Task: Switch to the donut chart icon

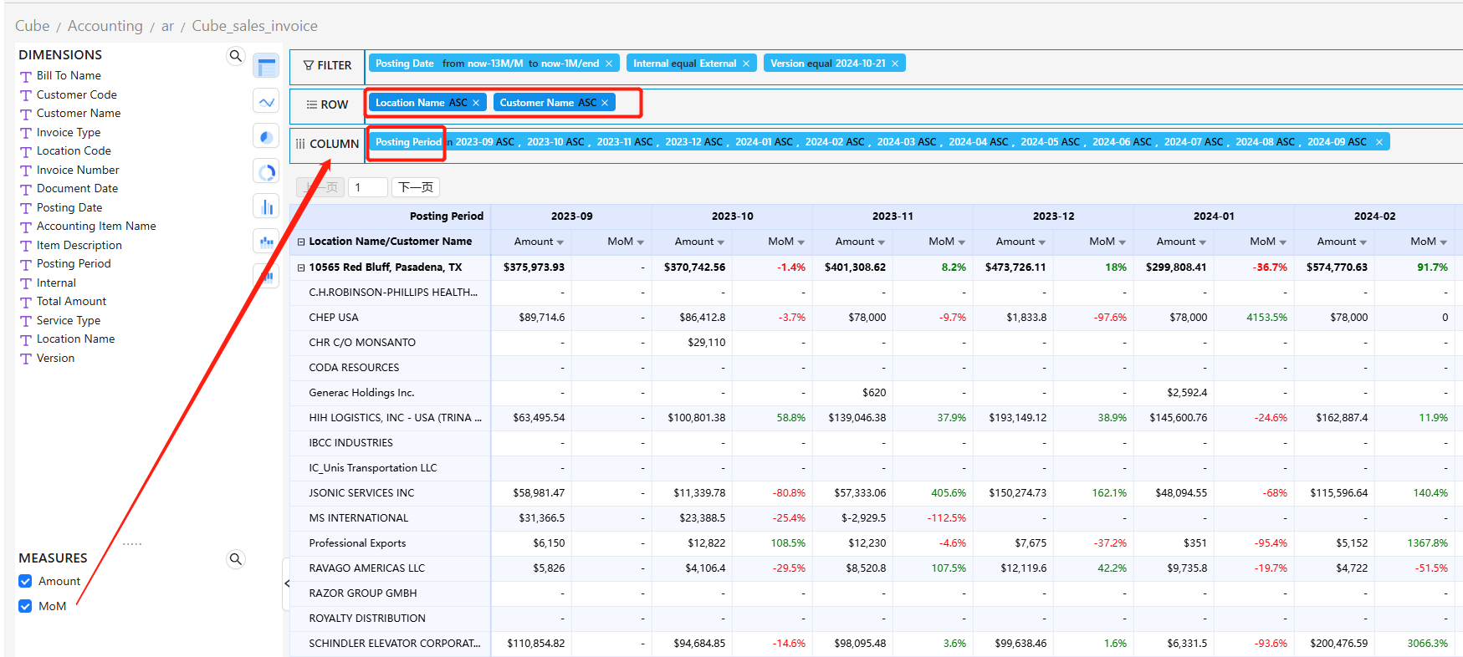Action: [x=267, y=171]
